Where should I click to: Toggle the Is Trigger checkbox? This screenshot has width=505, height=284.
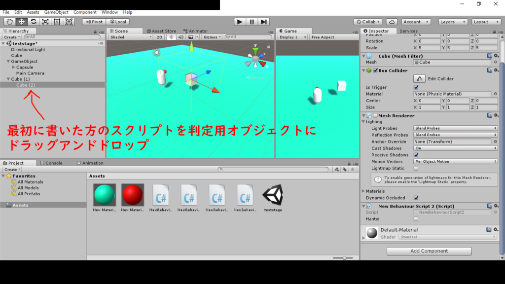pos(416,87)
